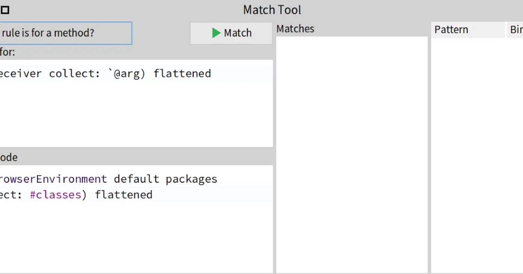Select the Matches panel header label
Screen dimensions: 523x274
click(295, 29)
